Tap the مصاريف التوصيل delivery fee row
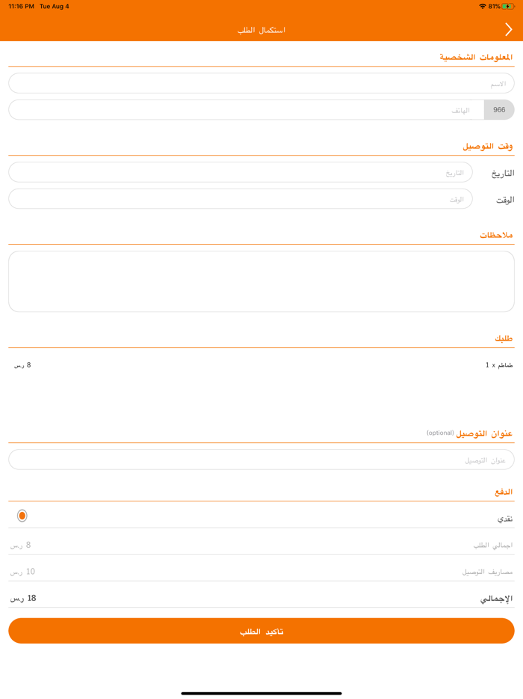523x699 pixels. click(x=261, y=571)
